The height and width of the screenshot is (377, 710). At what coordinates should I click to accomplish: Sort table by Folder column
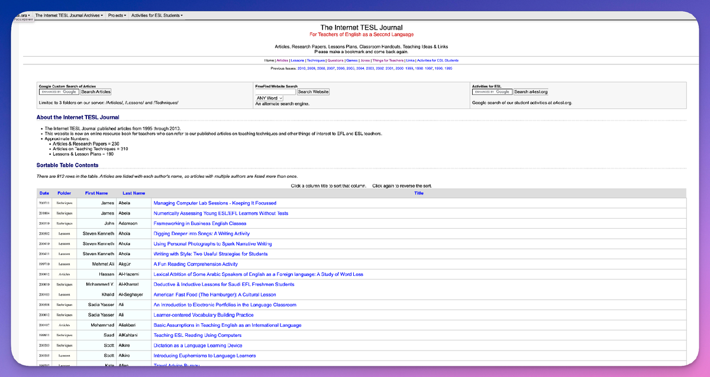pyautogui.click(x=64, y=193)
